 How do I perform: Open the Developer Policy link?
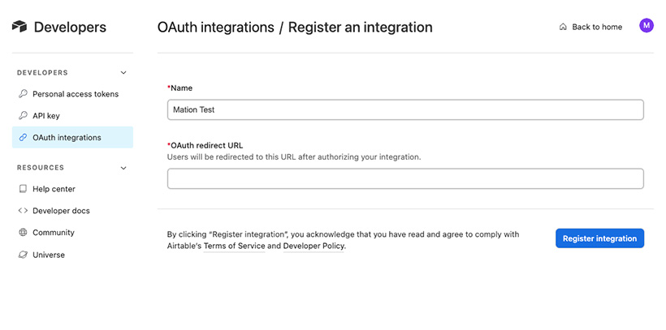(x=314, y=246)
